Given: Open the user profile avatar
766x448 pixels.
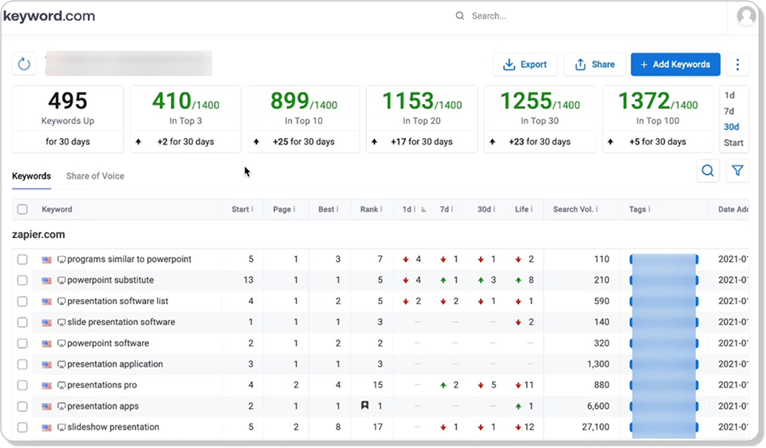Looking at the screenshot, I should pyautogui.click(x=746, y=16).
